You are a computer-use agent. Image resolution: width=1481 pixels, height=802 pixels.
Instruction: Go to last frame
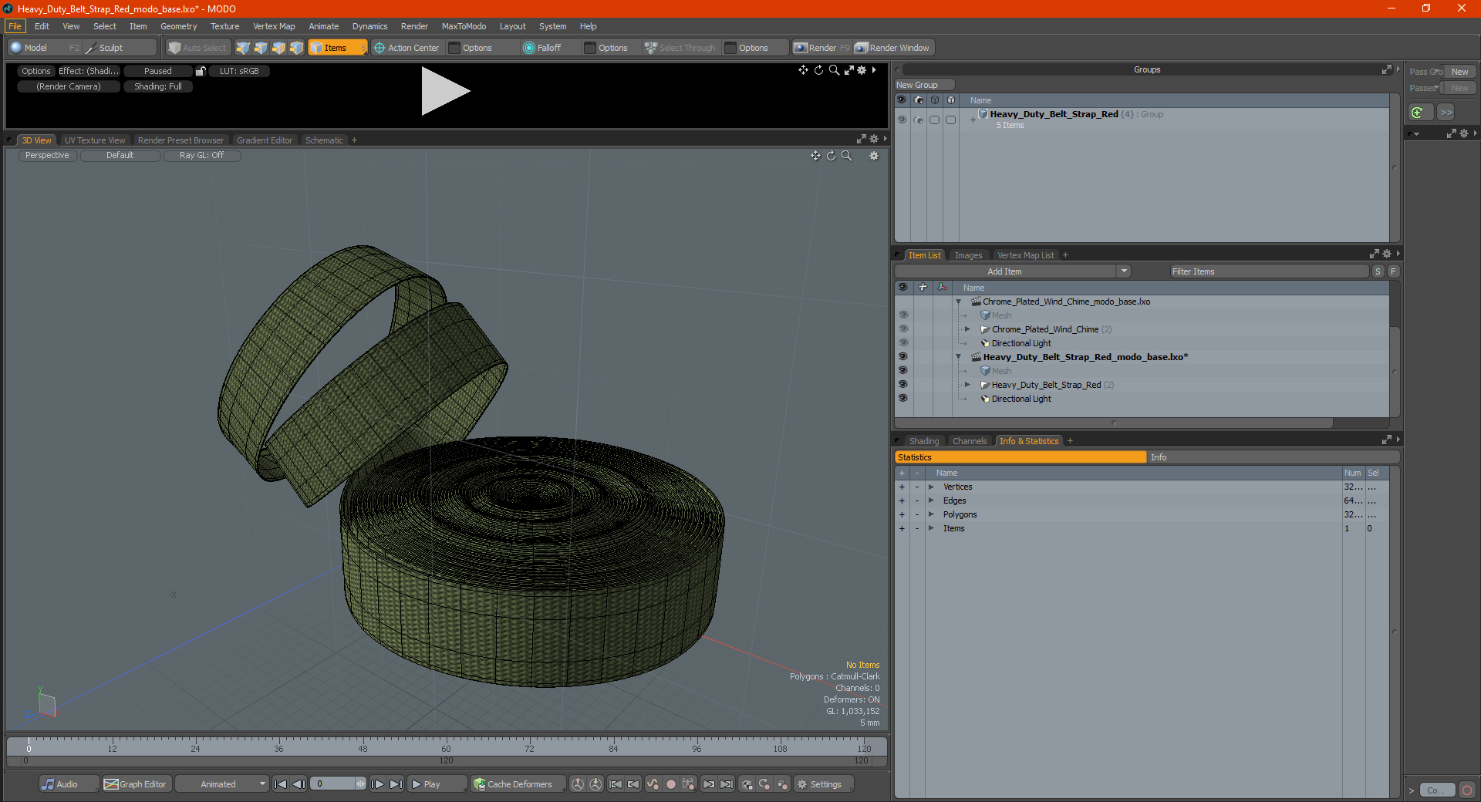396,784
